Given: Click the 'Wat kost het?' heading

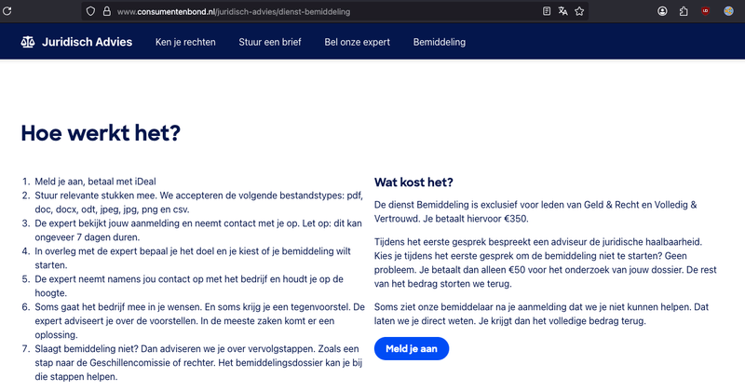Looking at the screenshot, I should tap(413, 182).
